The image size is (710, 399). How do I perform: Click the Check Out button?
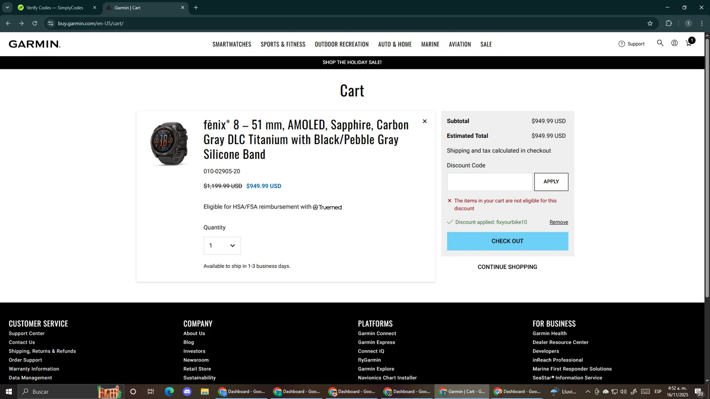507,241
